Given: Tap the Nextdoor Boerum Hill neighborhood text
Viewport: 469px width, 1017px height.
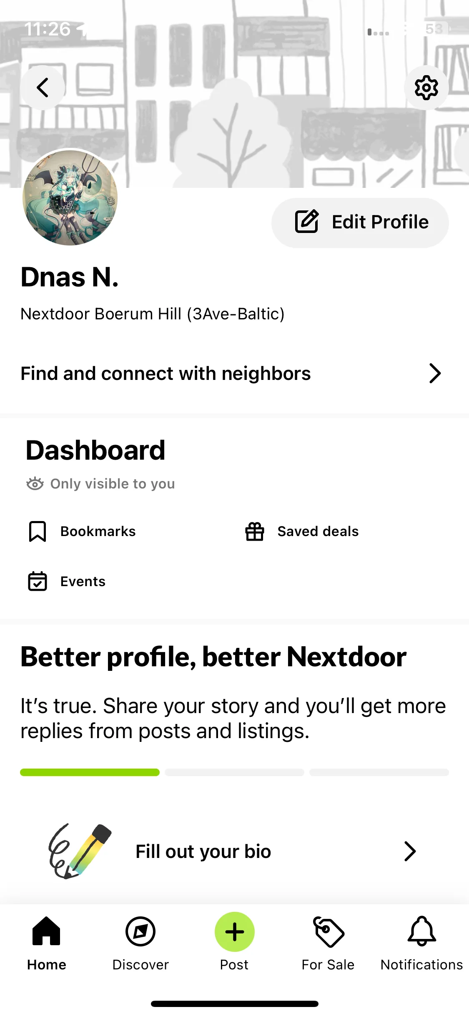Looking at the screenshot, I should click(x=153, y=314).
